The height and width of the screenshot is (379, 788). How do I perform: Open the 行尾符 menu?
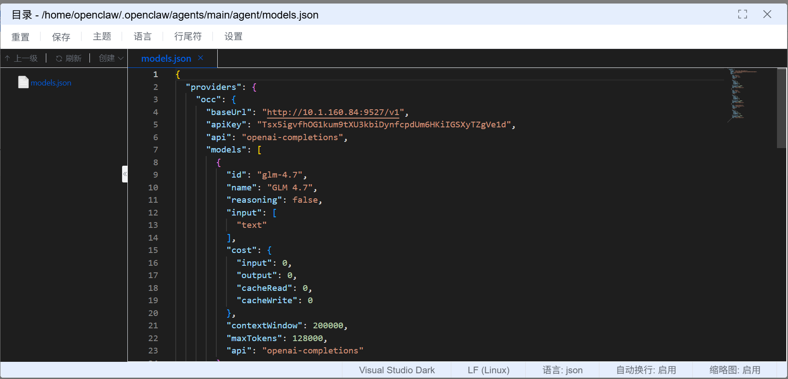click(x=188, y=37)
